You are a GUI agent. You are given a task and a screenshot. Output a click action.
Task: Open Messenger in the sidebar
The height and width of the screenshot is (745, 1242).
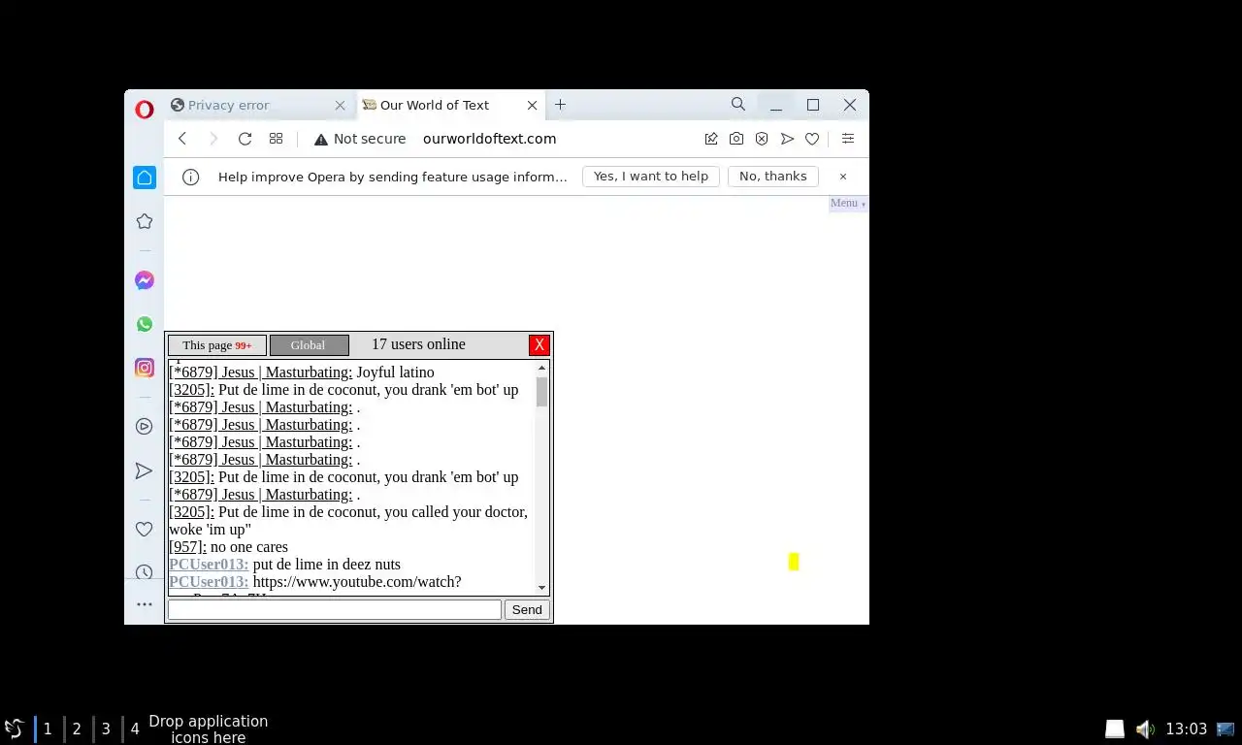145,280
